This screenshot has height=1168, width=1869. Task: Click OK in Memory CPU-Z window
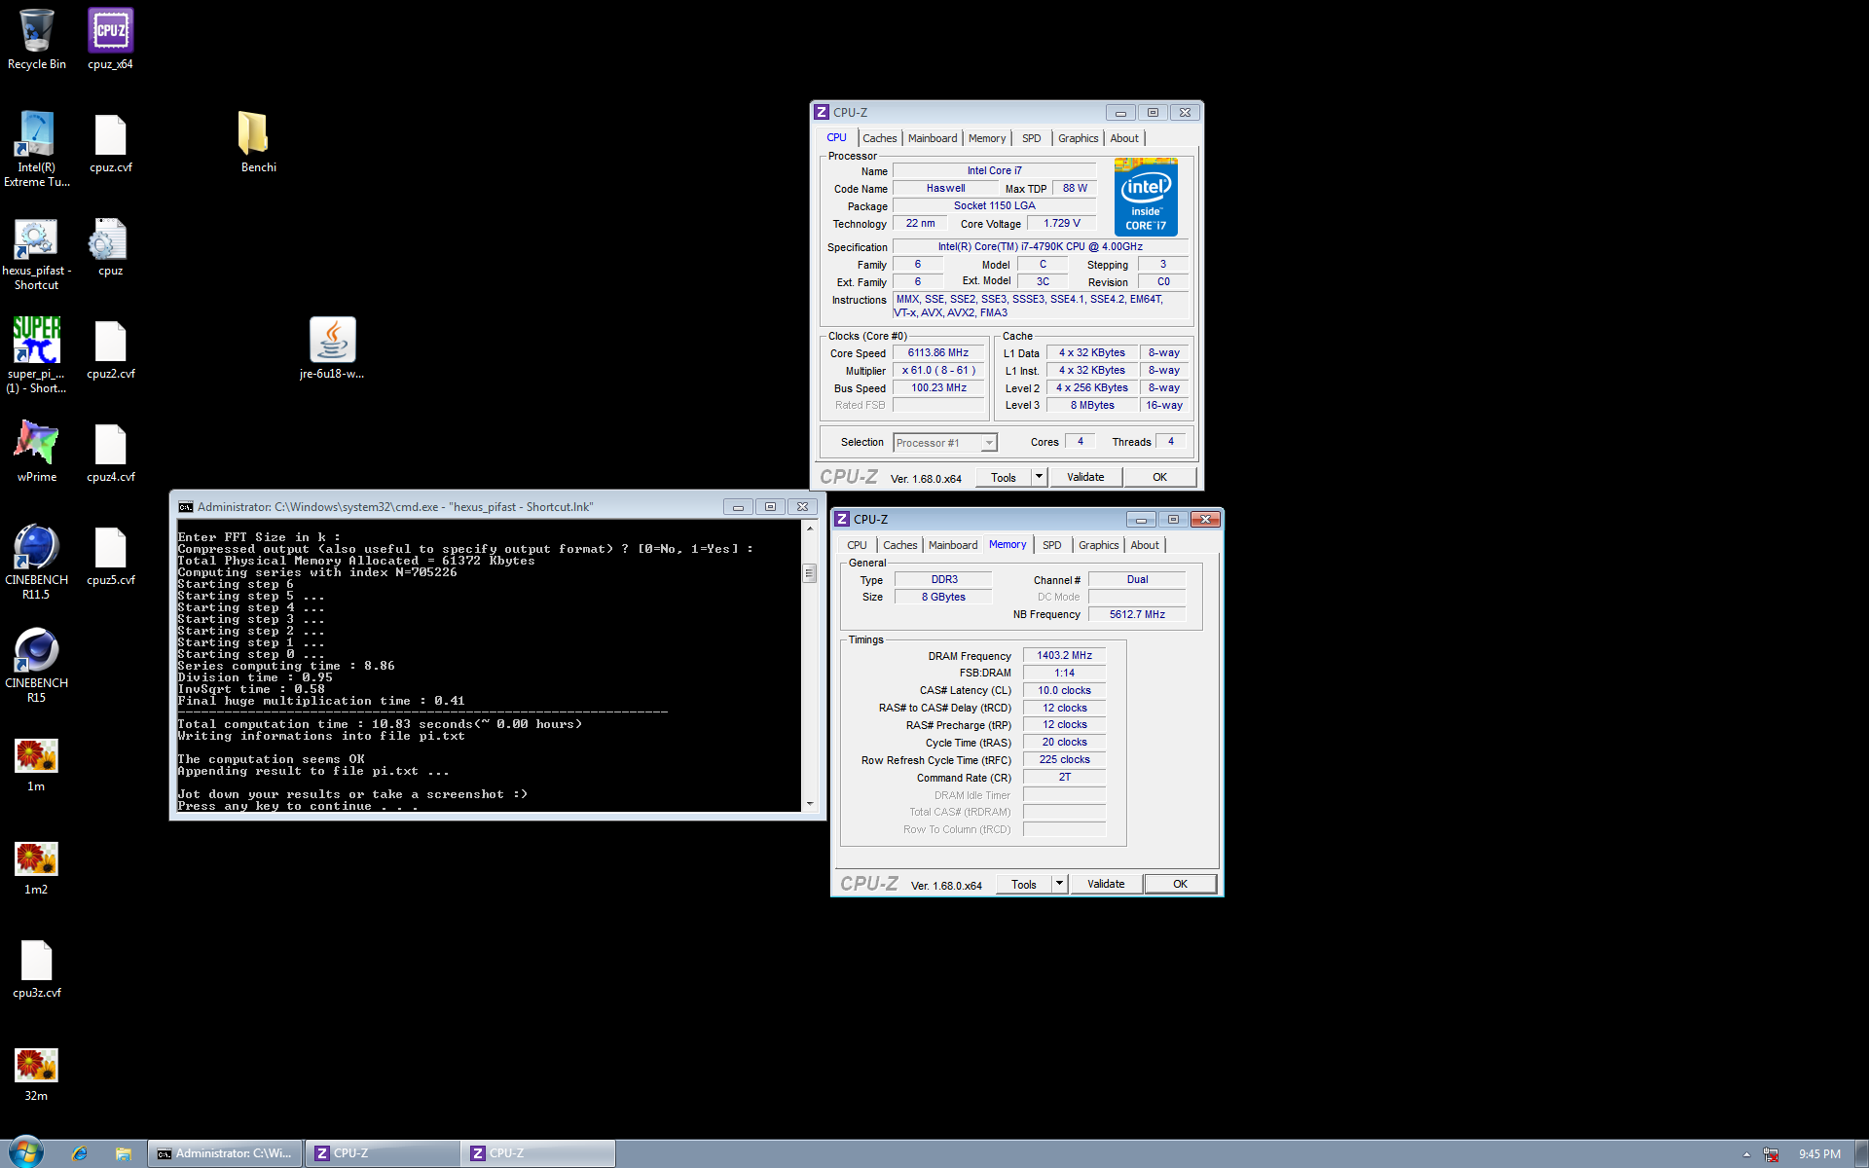(1180, 884)
